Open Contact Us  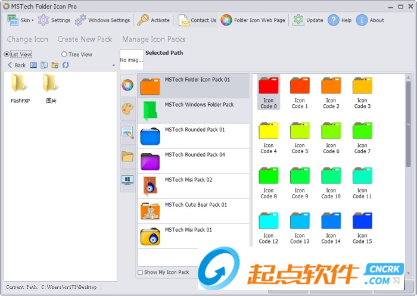pos(197,20)
